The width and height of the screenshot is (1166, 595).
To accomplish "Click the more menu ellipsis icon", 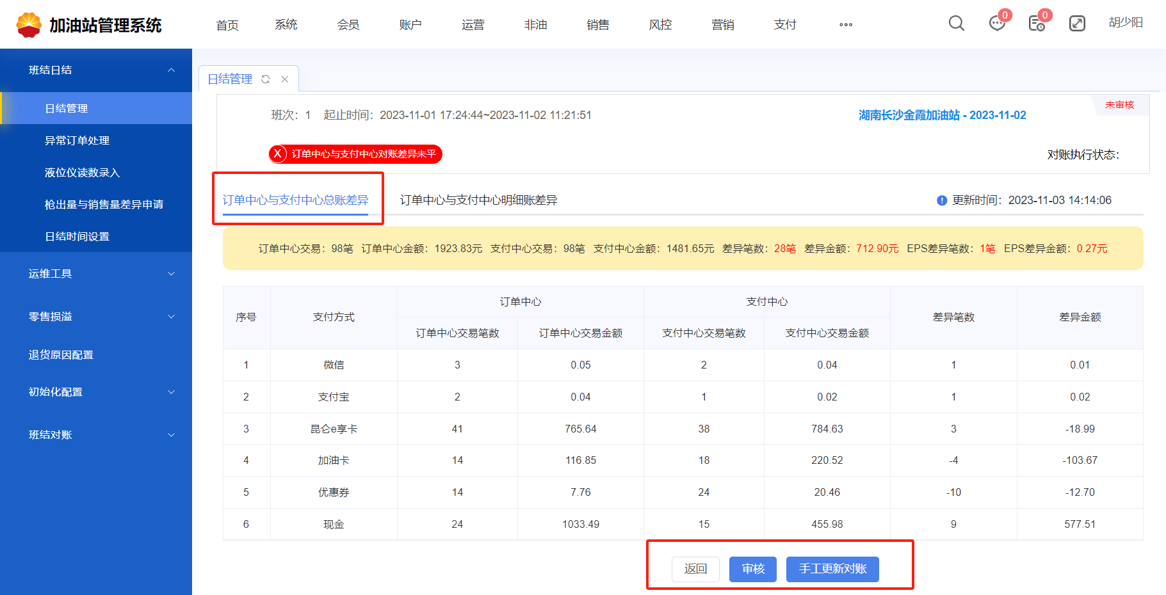I will click(x=846, y=25).
